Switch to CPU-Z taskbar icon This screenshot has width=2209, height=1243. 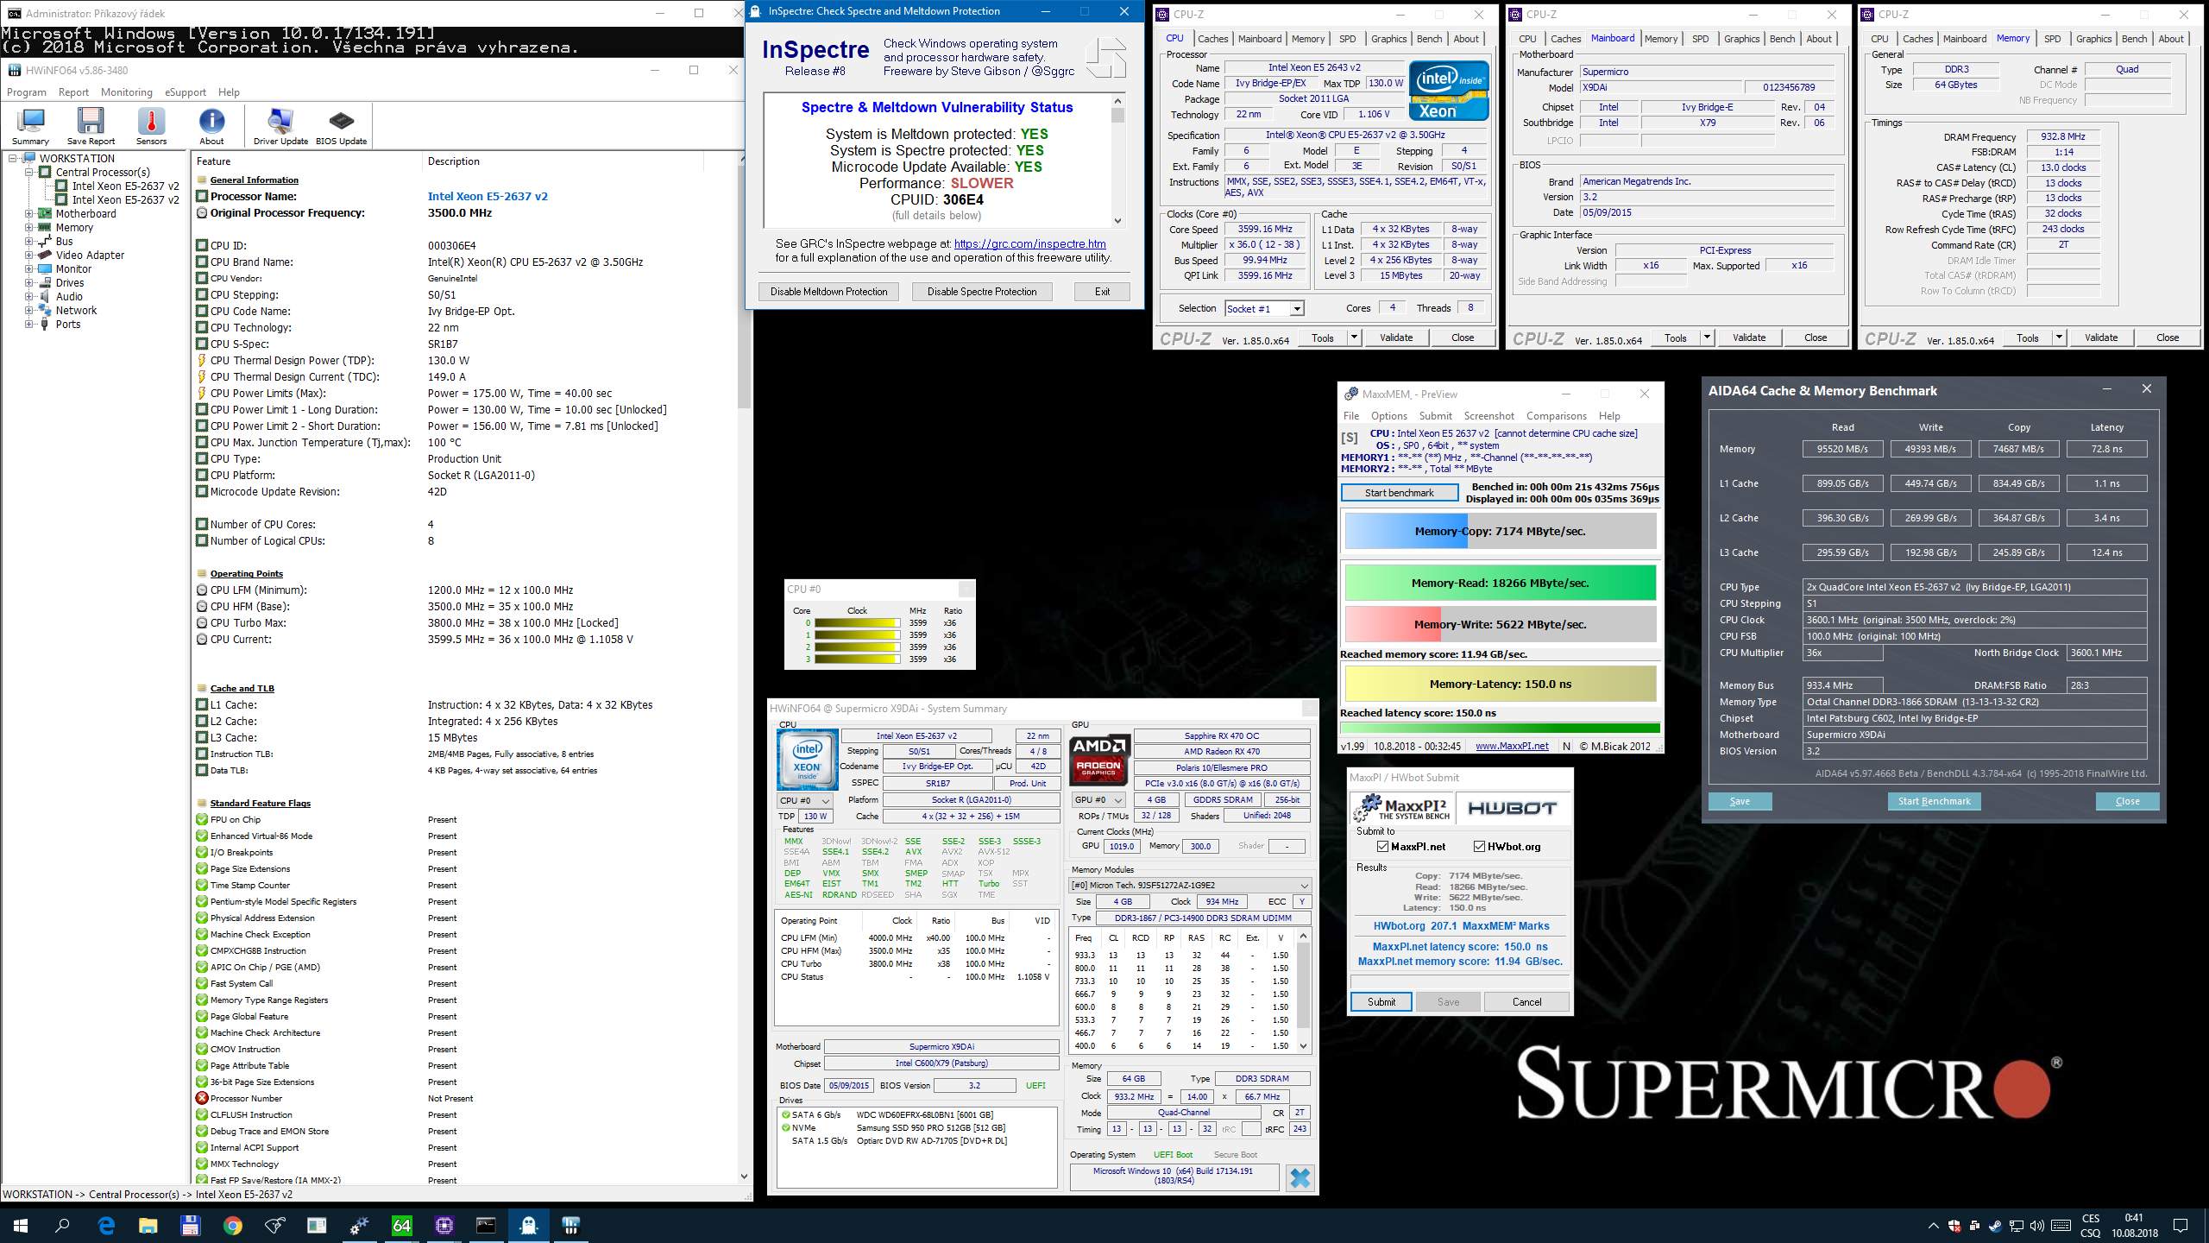(x=444, y=1225)
